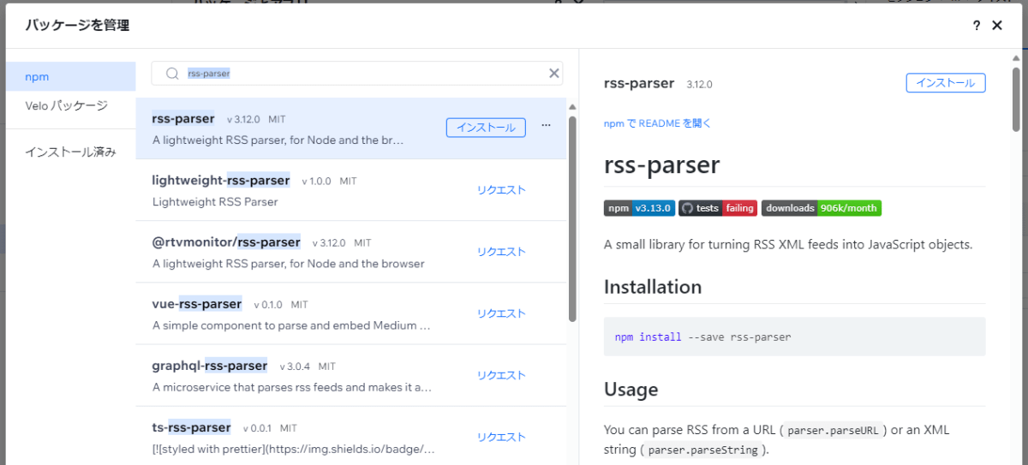
Task: Click the 'Lightweight RSS Parser' description
Action: (x=215, y=202)
